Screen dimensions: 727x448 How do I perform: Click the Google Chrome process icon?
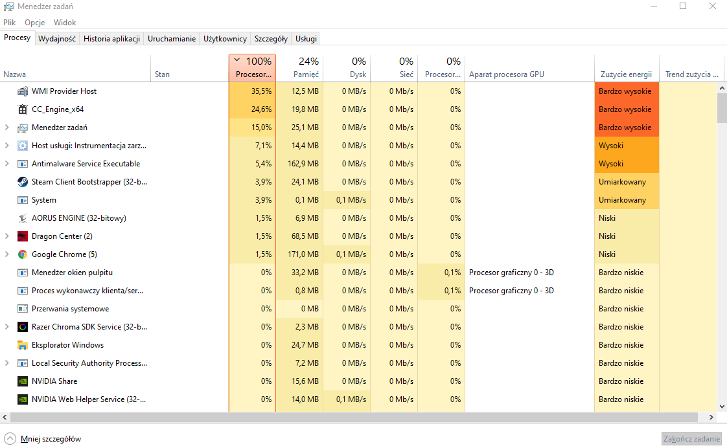[x=23, y=254]
